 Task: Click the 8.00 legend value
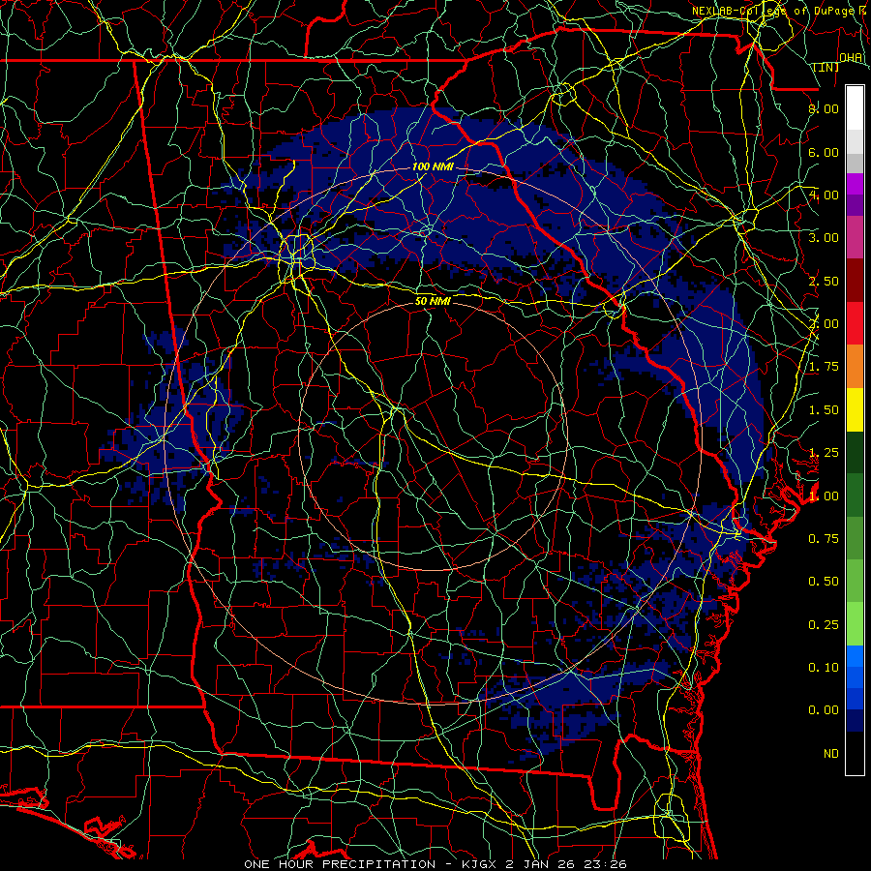[x=824, y=108]
